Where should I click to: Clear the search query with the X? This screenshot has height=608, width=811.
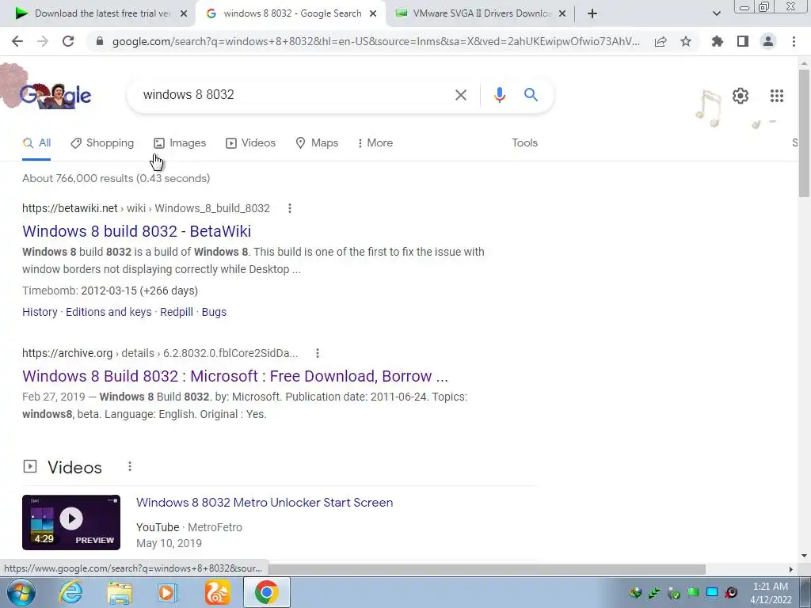point(460,95)
